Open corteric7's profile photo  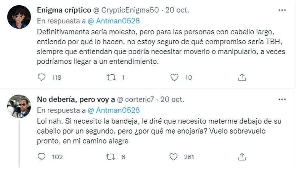coord(19,106)
